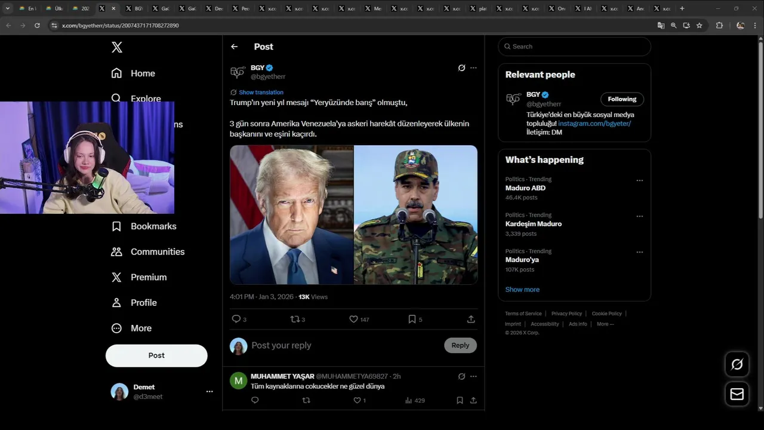764x430 pixels.
Task: Open Bookmarks in the left sidebar
Action: tap(144, 226)
